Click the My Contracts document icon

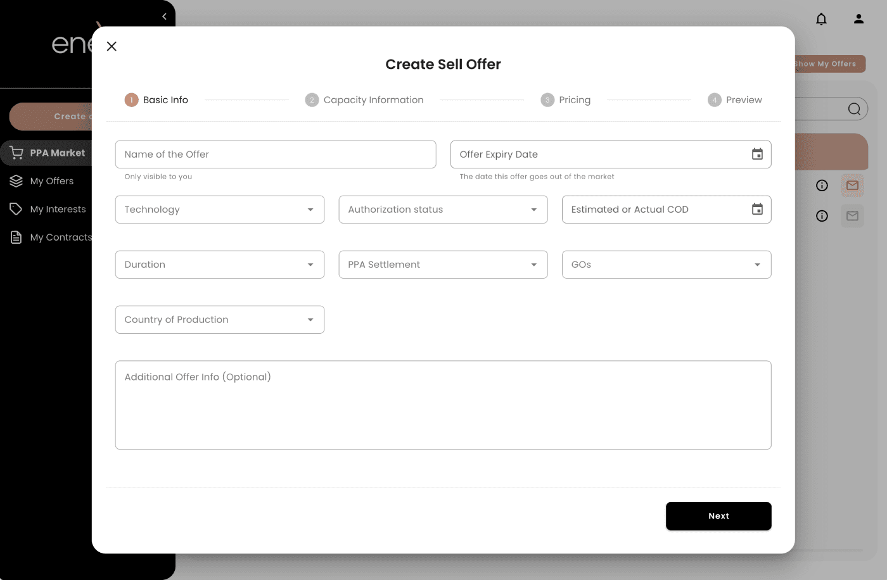coord(16,237)
